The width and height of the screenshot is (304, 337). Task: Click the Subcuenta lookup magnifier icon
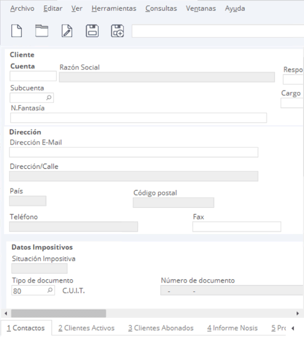click(49, 98)
